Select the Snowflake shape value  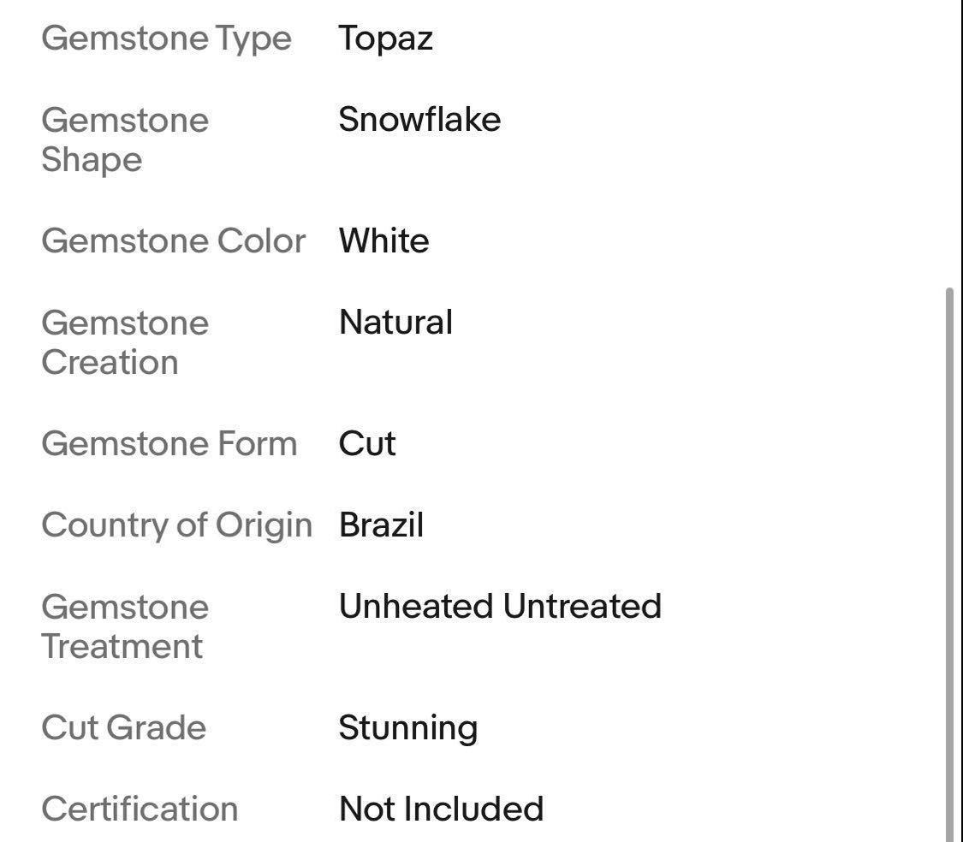(x=419, y=119)
